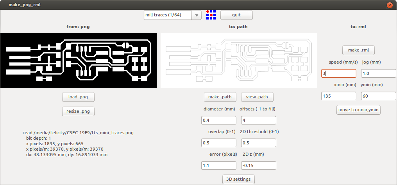Click the load .png button
Image resolution: width=397 pixels, height=185 pixels.
[78, 97]
